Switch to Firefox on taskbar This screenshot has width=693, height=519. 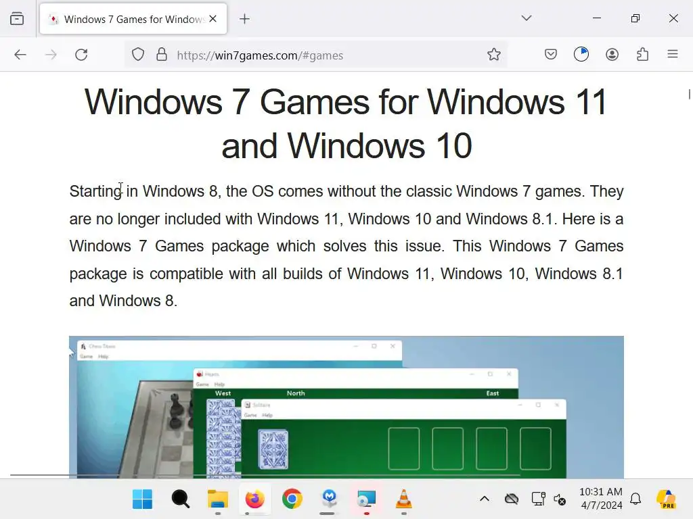255,499
